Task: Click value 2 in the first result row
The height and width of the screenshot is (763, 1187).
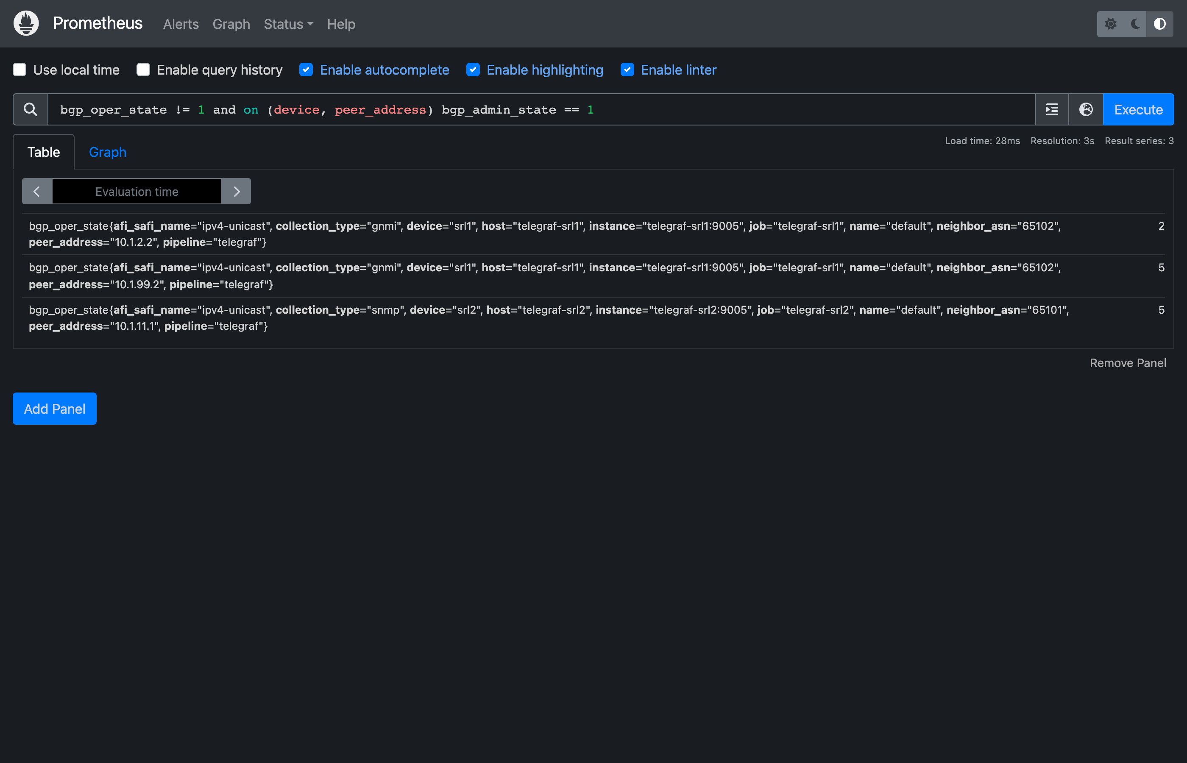Action: click(1161, 226)
